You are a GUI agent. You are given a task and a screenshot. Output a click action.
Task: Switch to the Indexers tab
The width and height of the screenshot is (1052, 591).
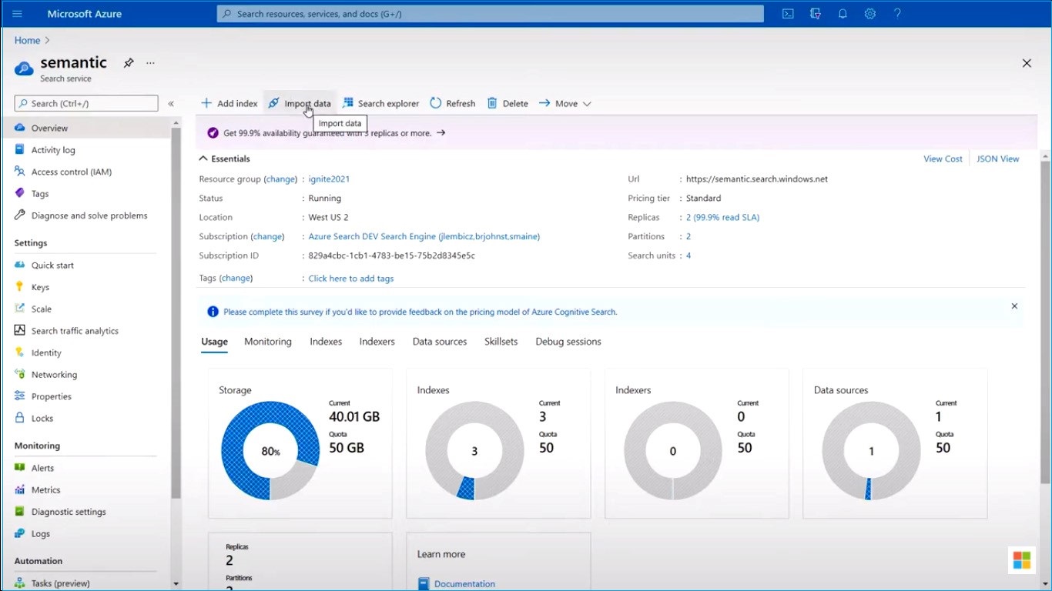click(x=377, y=342)
